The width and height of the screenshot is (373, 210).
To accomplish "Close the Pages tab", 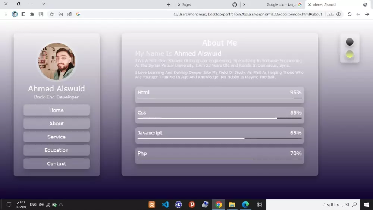I will click(179, 4).
